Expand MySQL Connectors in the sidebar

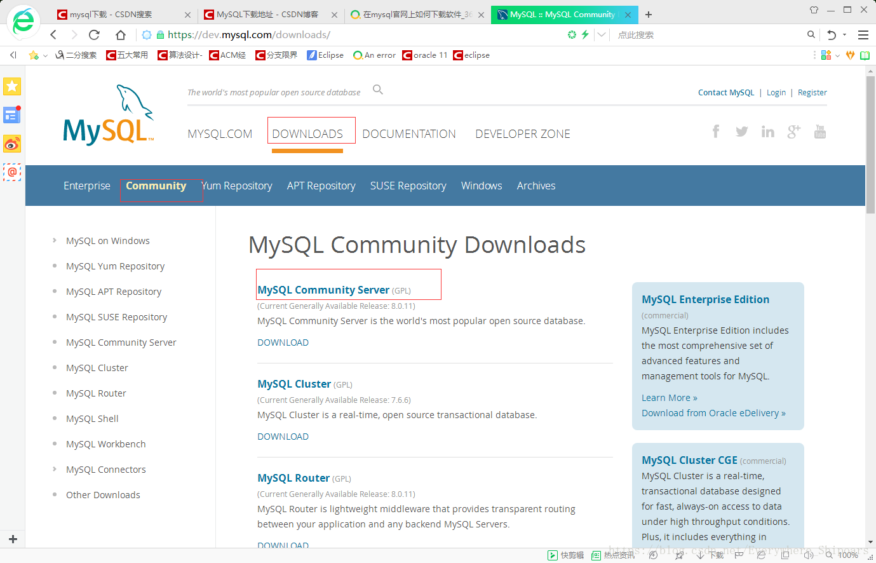[x=55, y=469]
